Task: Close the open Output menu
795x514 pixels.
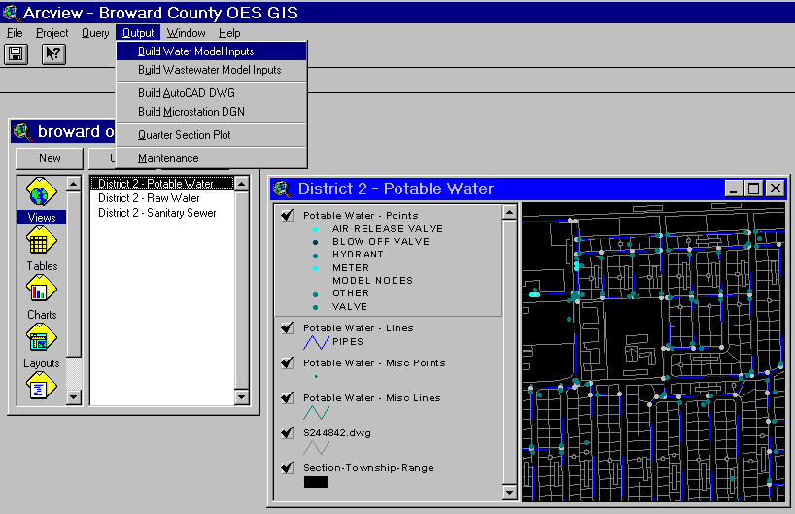Action: coord(138,33)
